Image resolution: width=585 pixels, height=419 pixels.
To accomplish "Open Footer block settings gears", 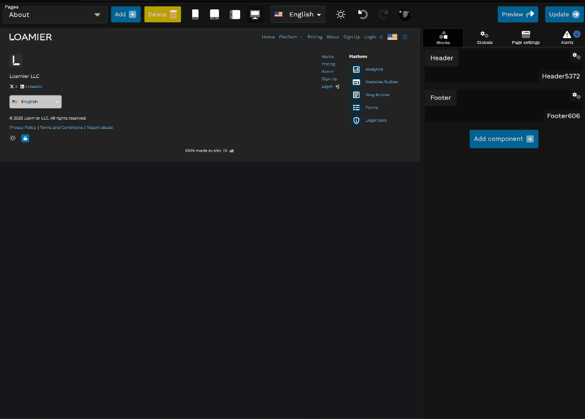I will click(x=576, y=96).
